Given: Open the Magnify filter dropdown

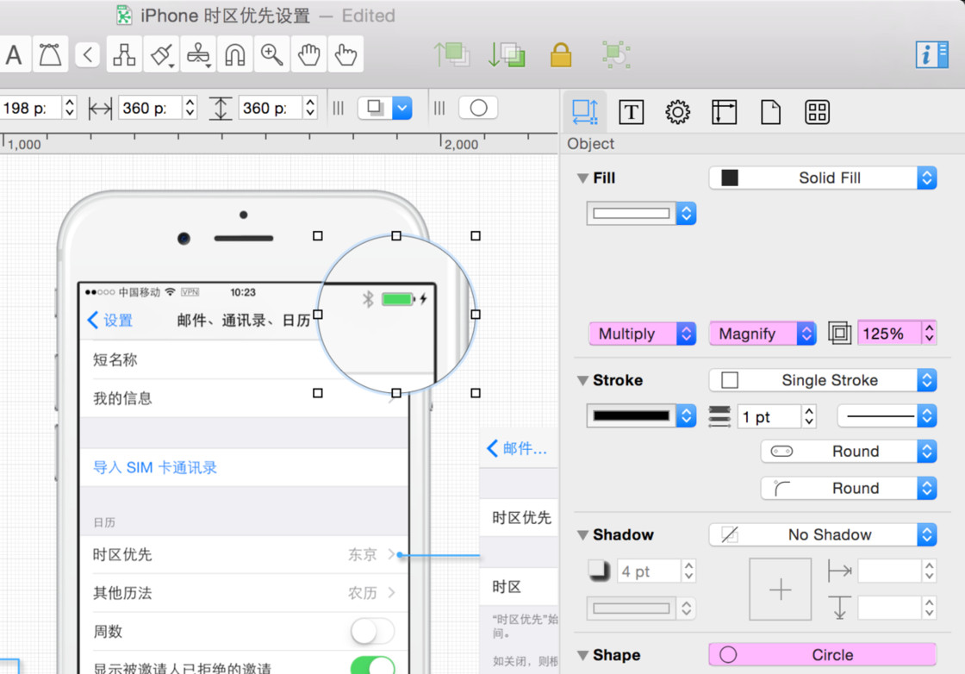Looking at the screenshot, I should [x=762, y=334].
